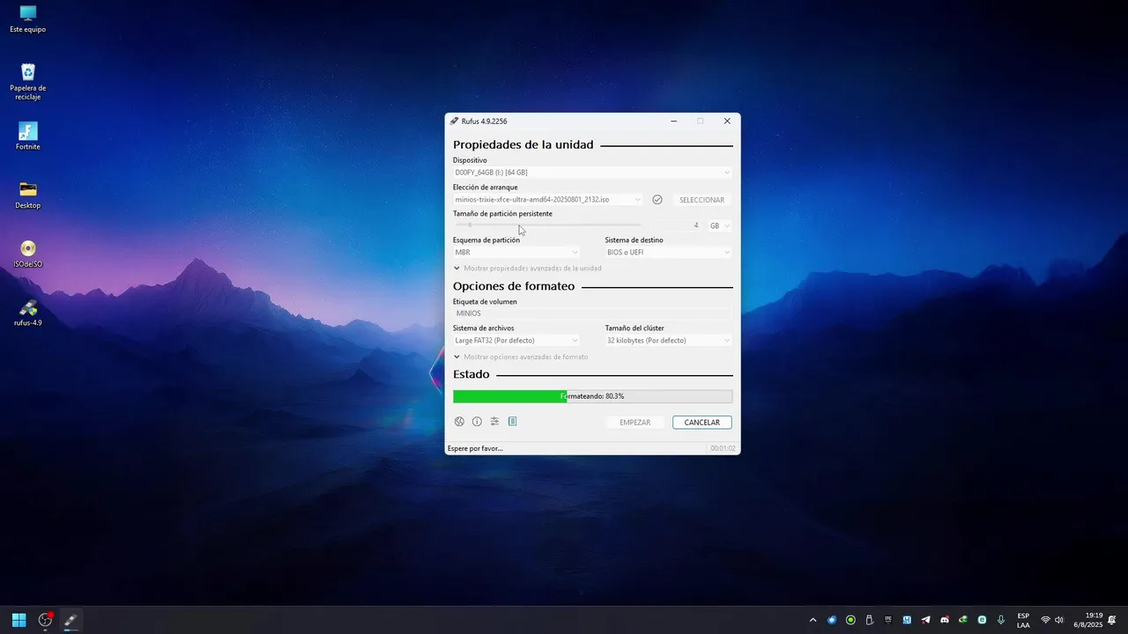
Task: Open the Desktop folder icon
Action: click(27, 195)
